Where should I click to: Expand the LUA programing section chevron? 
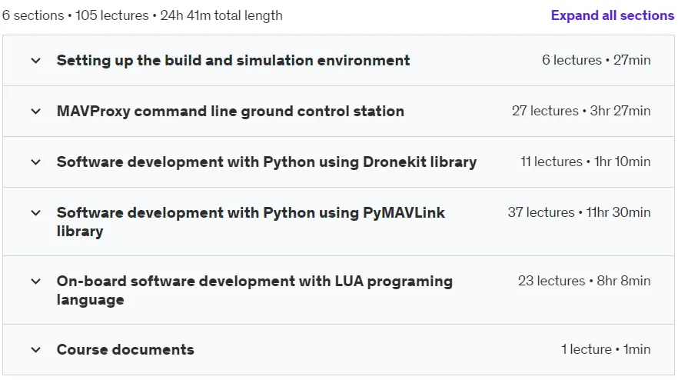(x=36, y=281)
